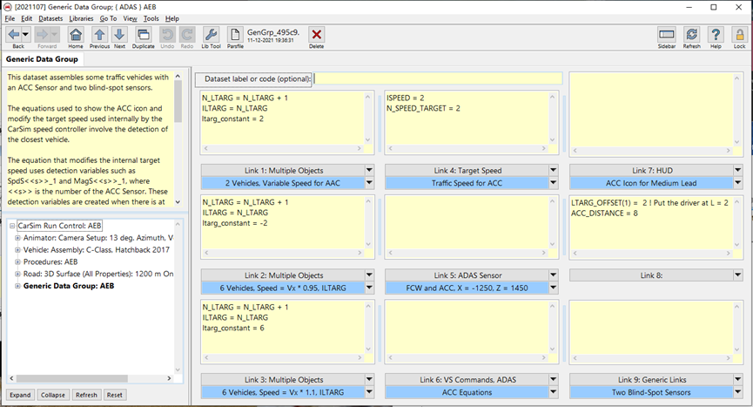Toggle the Sidebar icon
This screenshot has width=753, height=407.
tap(667, 35)
